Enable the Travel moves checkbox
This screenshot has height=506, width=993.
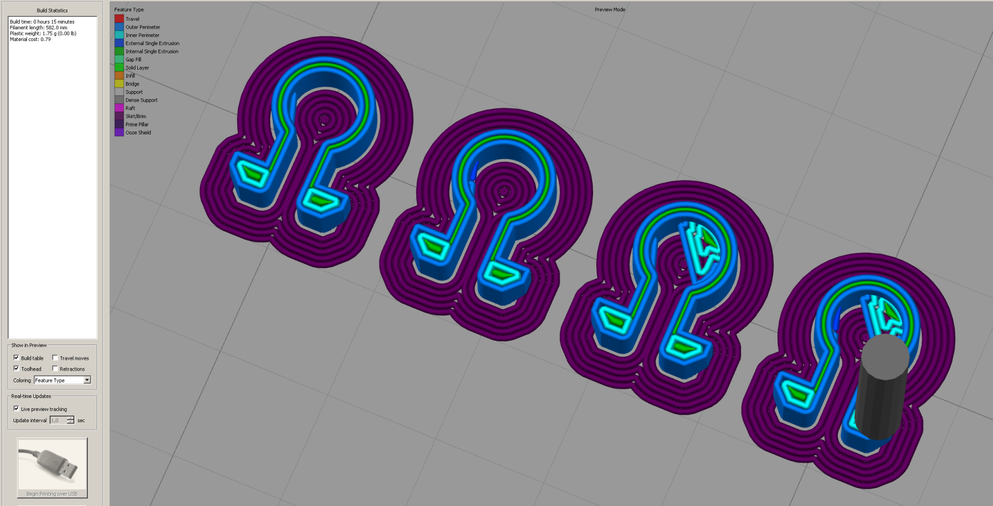55,358
